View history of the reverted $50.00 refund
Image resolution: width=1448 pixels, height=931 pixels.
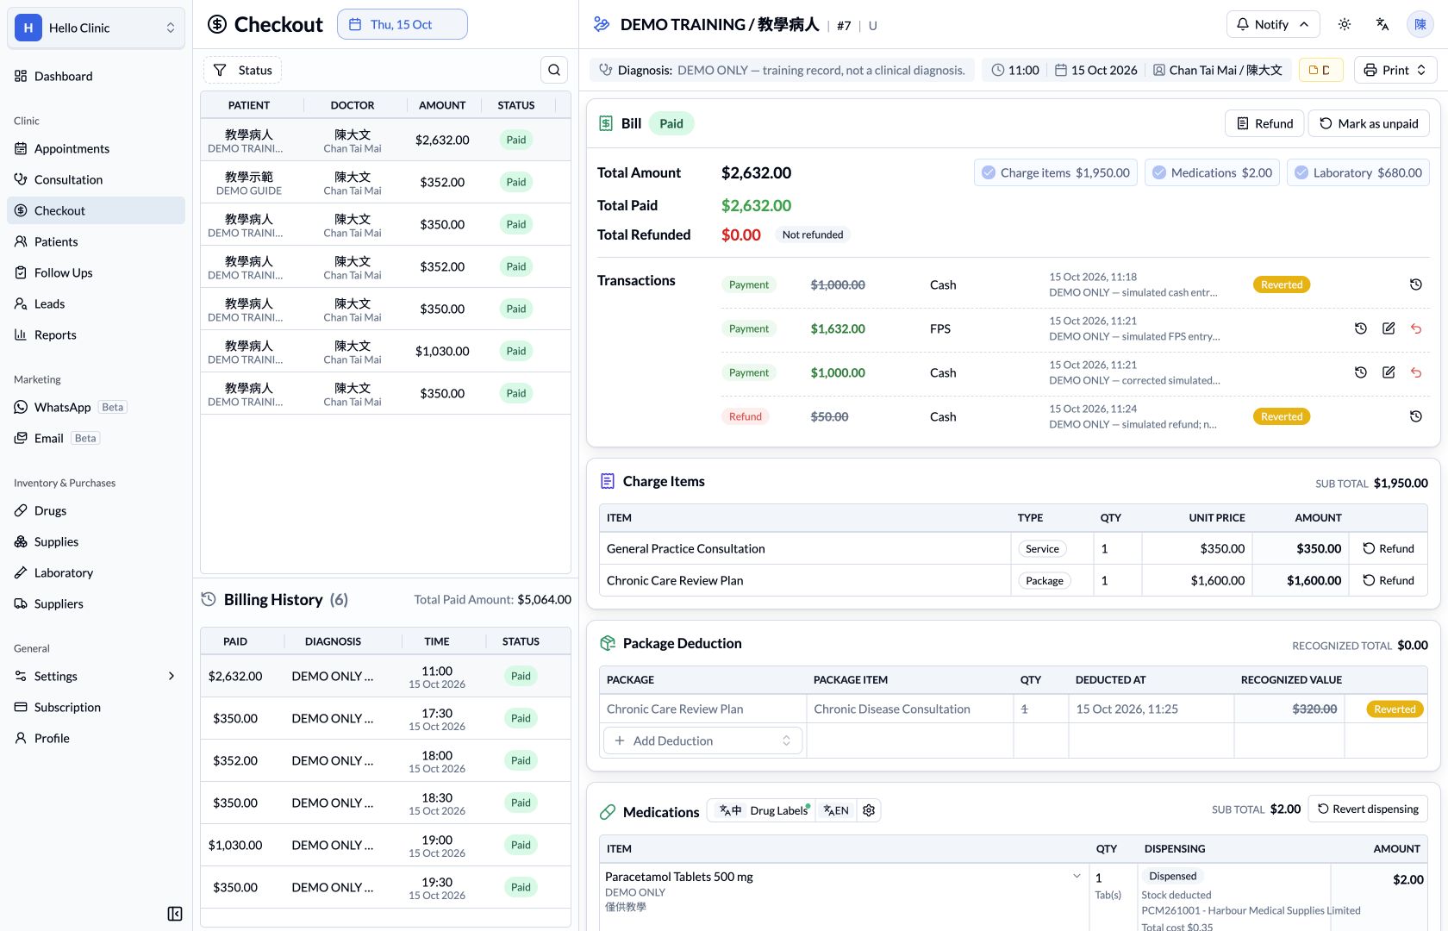1416,416
